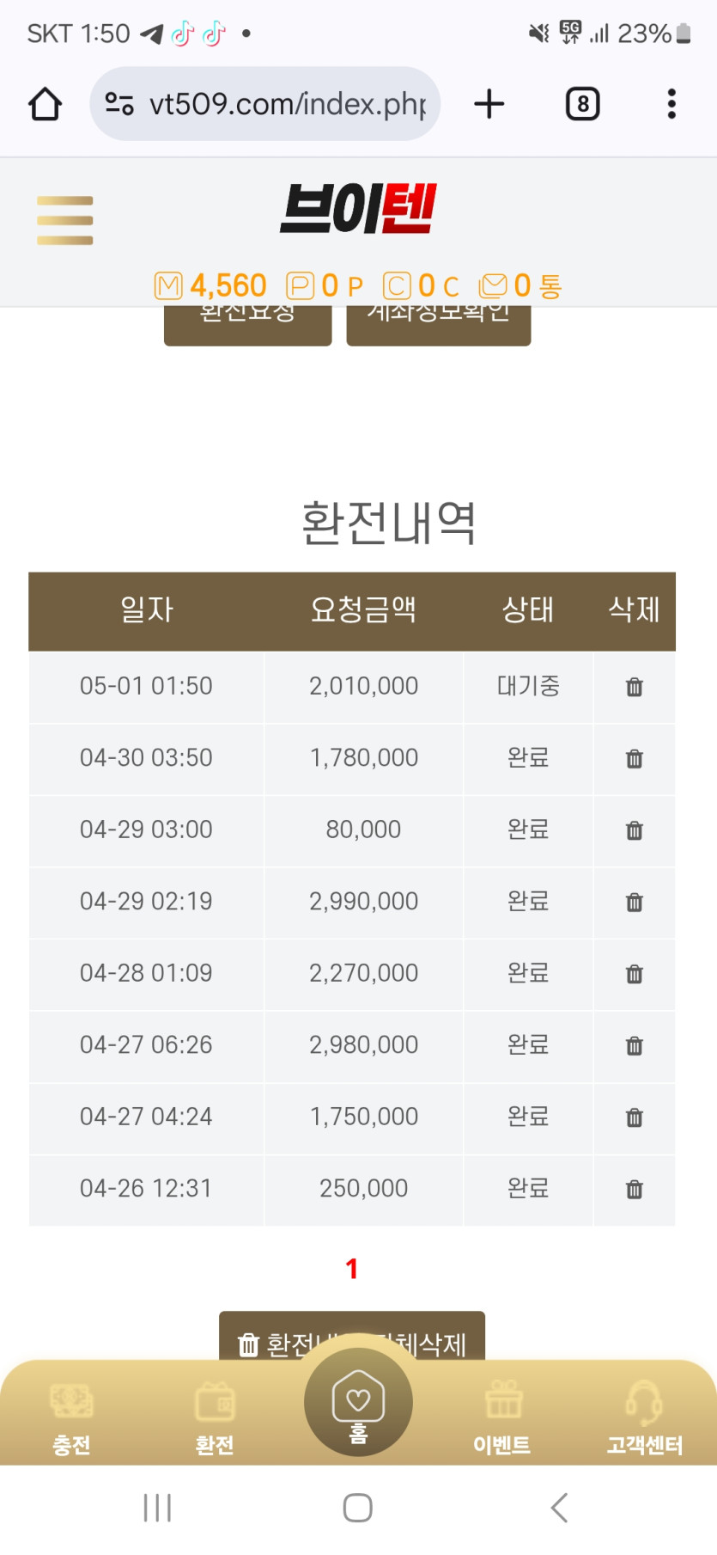Delete the 05-01 01:50 pending withdrawal row
Image resolution: width=717 pixels, height=1555 pixels.
click(634, 687)
